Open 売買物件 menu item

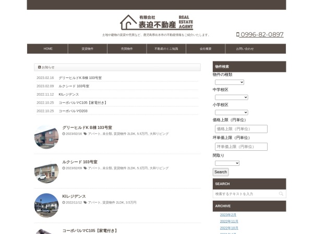[x=127, y=49]
